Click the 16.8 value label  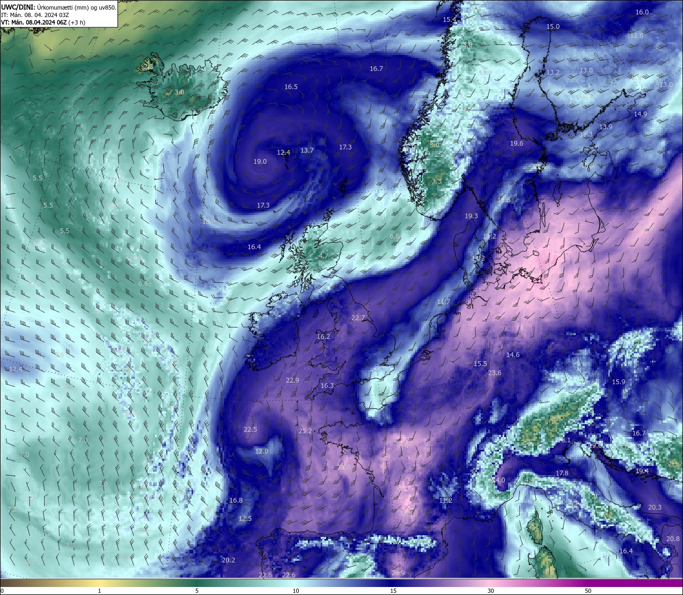(236, 501)
